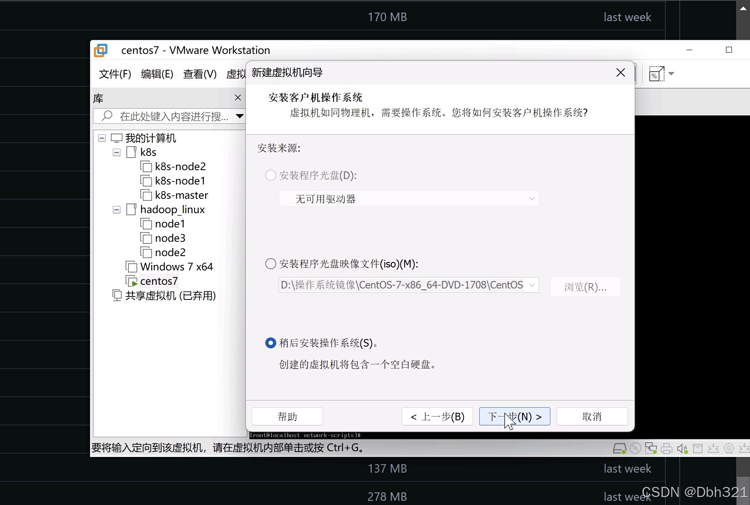Click the 帮助 button
This screenshot has height=505, width=750.
tap(287, 417)
